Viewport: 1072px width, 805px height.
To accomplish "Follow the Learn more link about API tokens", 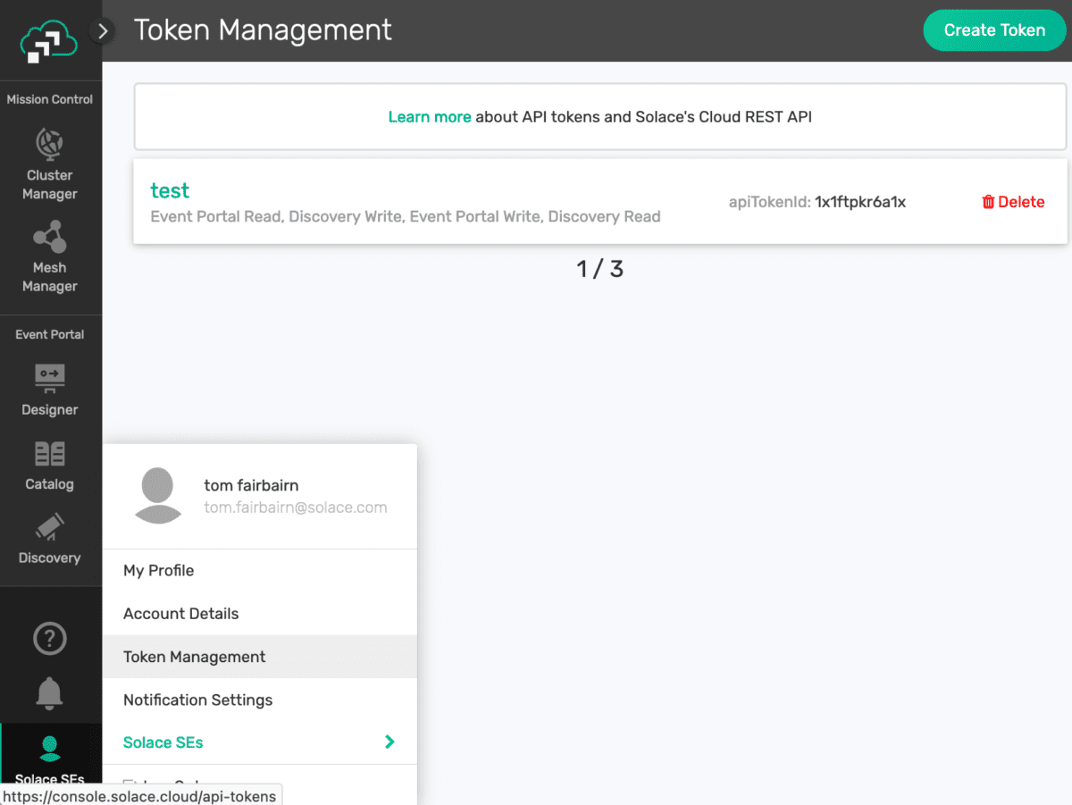I will 429,116.
